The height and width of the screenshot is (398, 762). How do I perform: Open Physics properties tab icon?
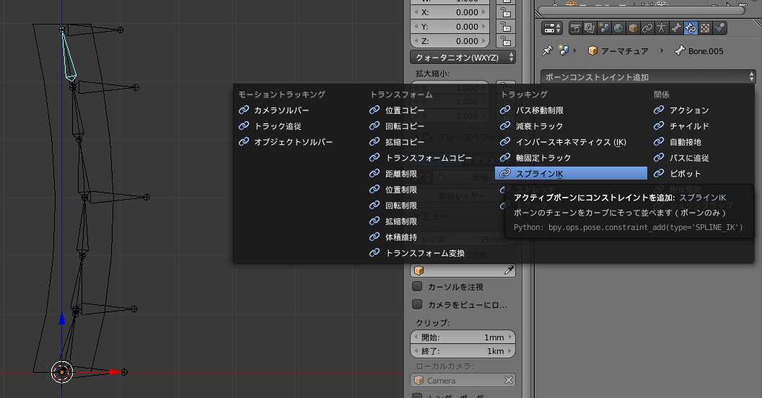(719, 28)
